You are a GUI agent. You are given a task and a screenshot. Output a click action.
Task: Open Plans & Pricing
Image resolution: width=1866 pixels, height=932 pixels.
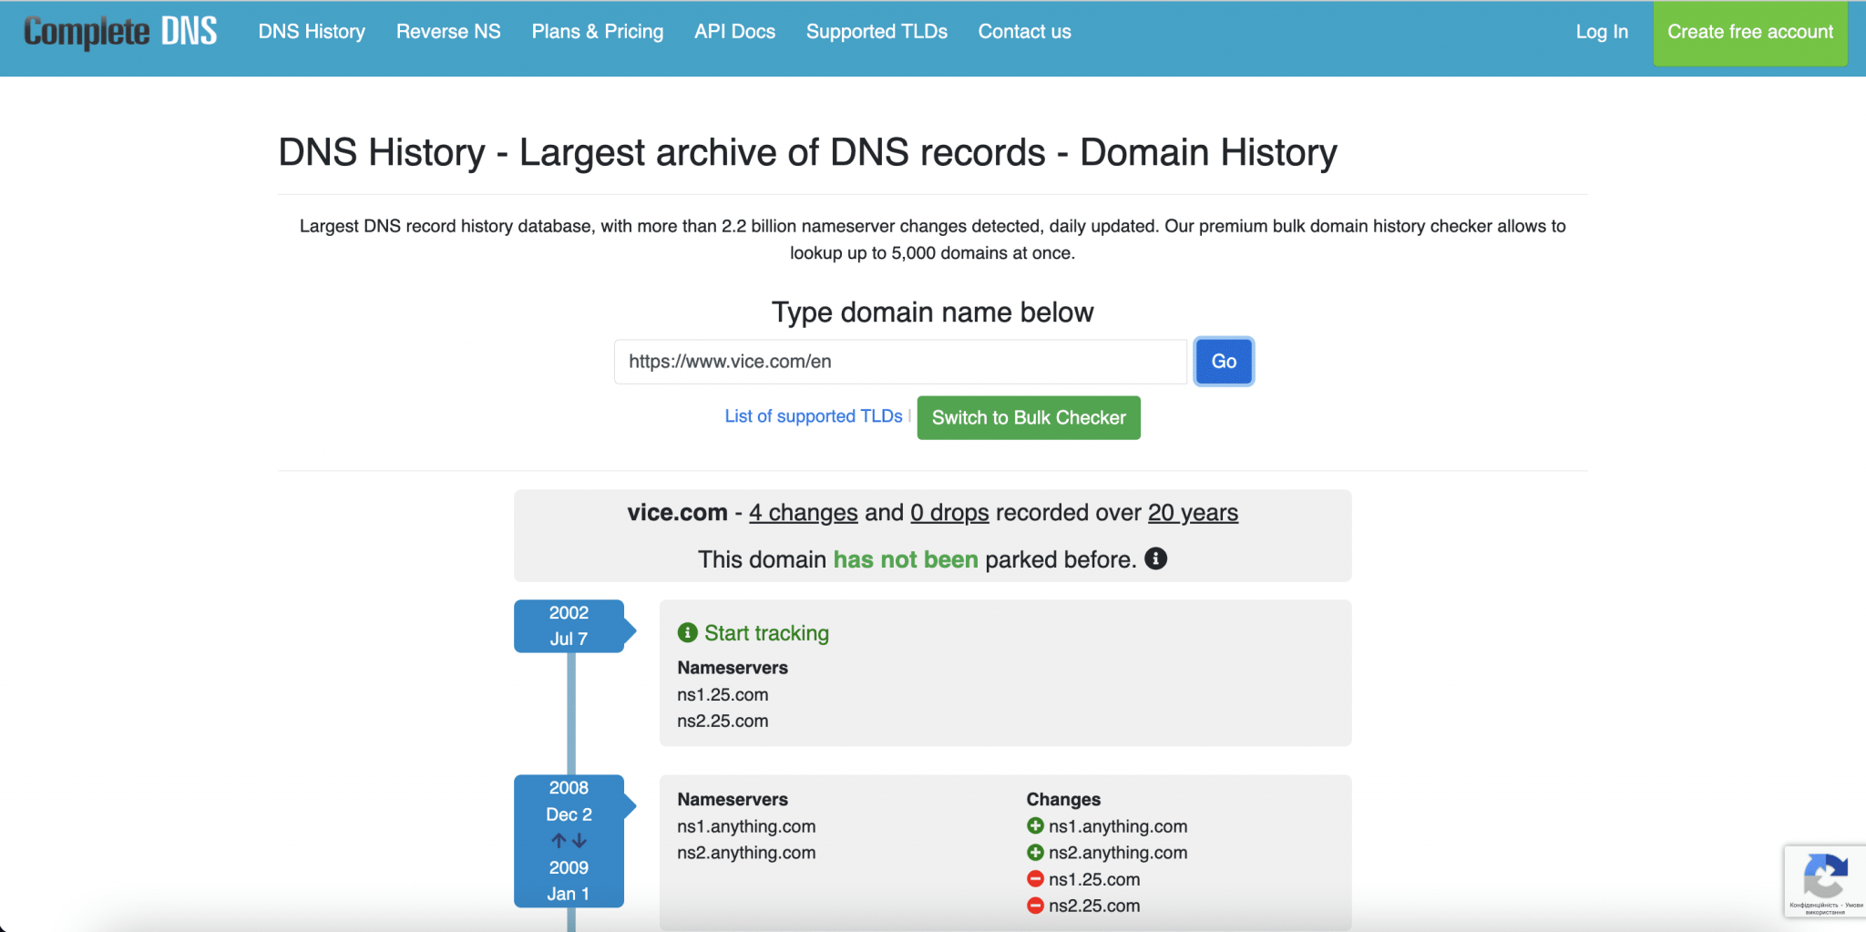598,31
